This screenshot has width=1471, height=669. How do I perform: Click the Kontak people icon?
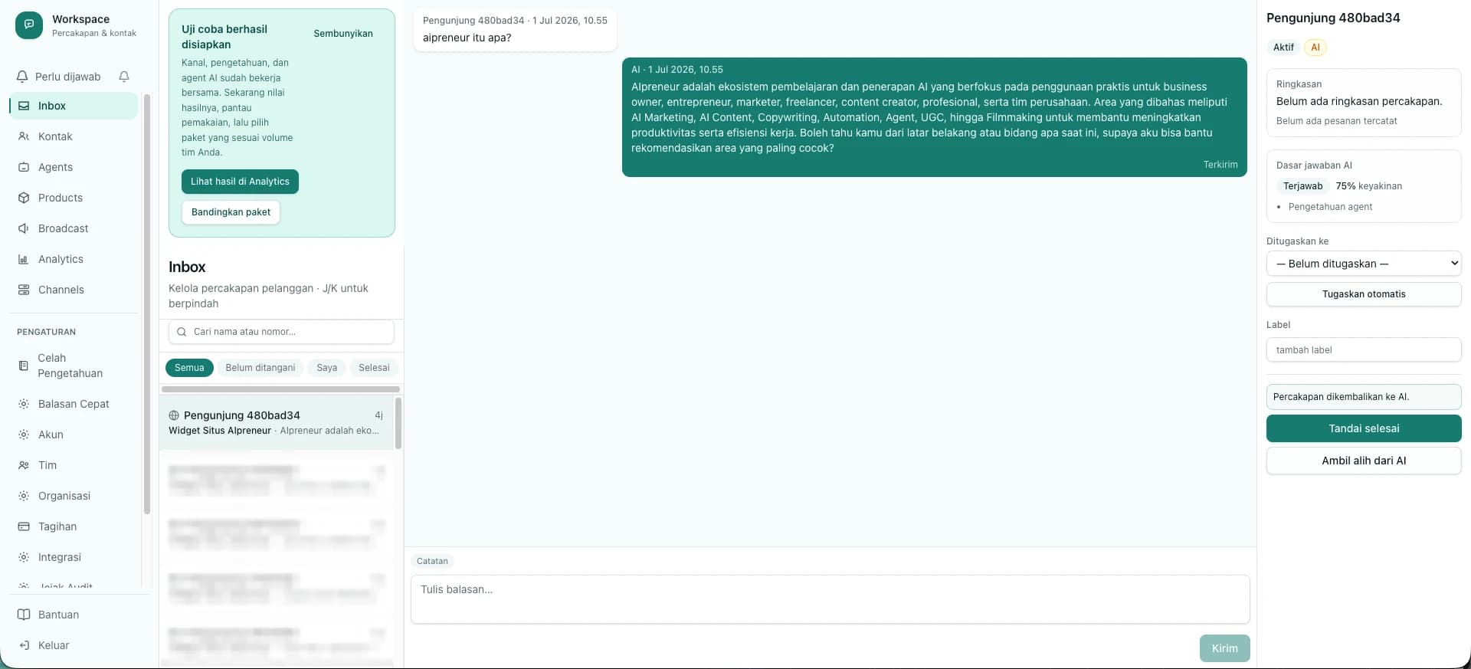coord(24,136)
